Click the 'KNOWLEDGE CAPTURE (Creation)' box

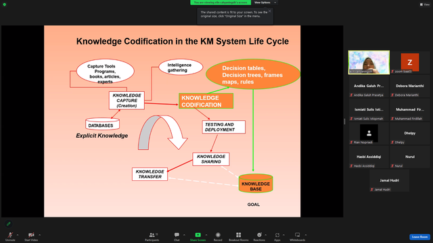pos(127,101)
